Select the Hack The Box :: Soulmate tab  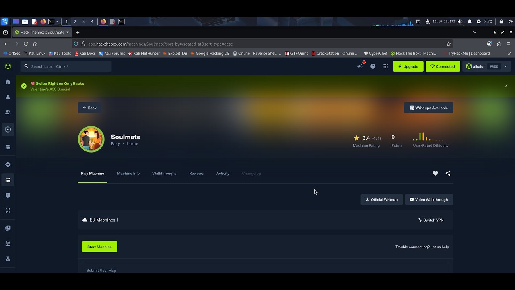click(42, 32)
